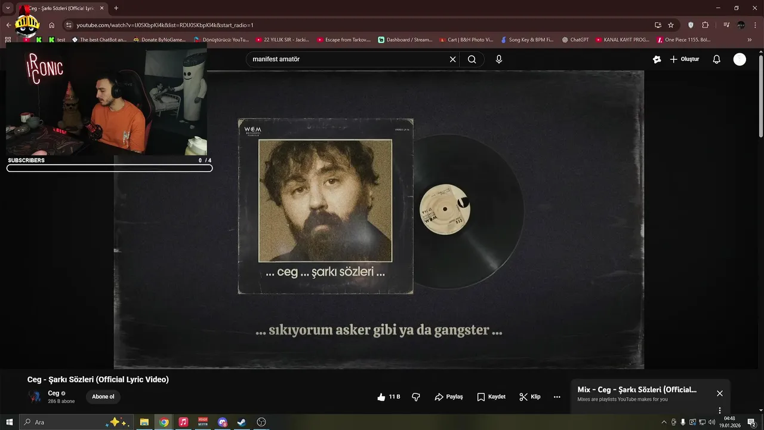Click the install app icon in address bar
764x430 pixels.
pos(658,25)
